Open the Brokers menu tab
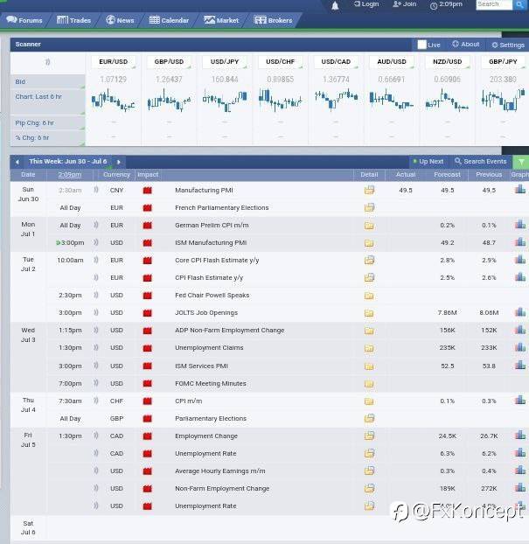This screenshot has width=529, height=544. (273, 19)
